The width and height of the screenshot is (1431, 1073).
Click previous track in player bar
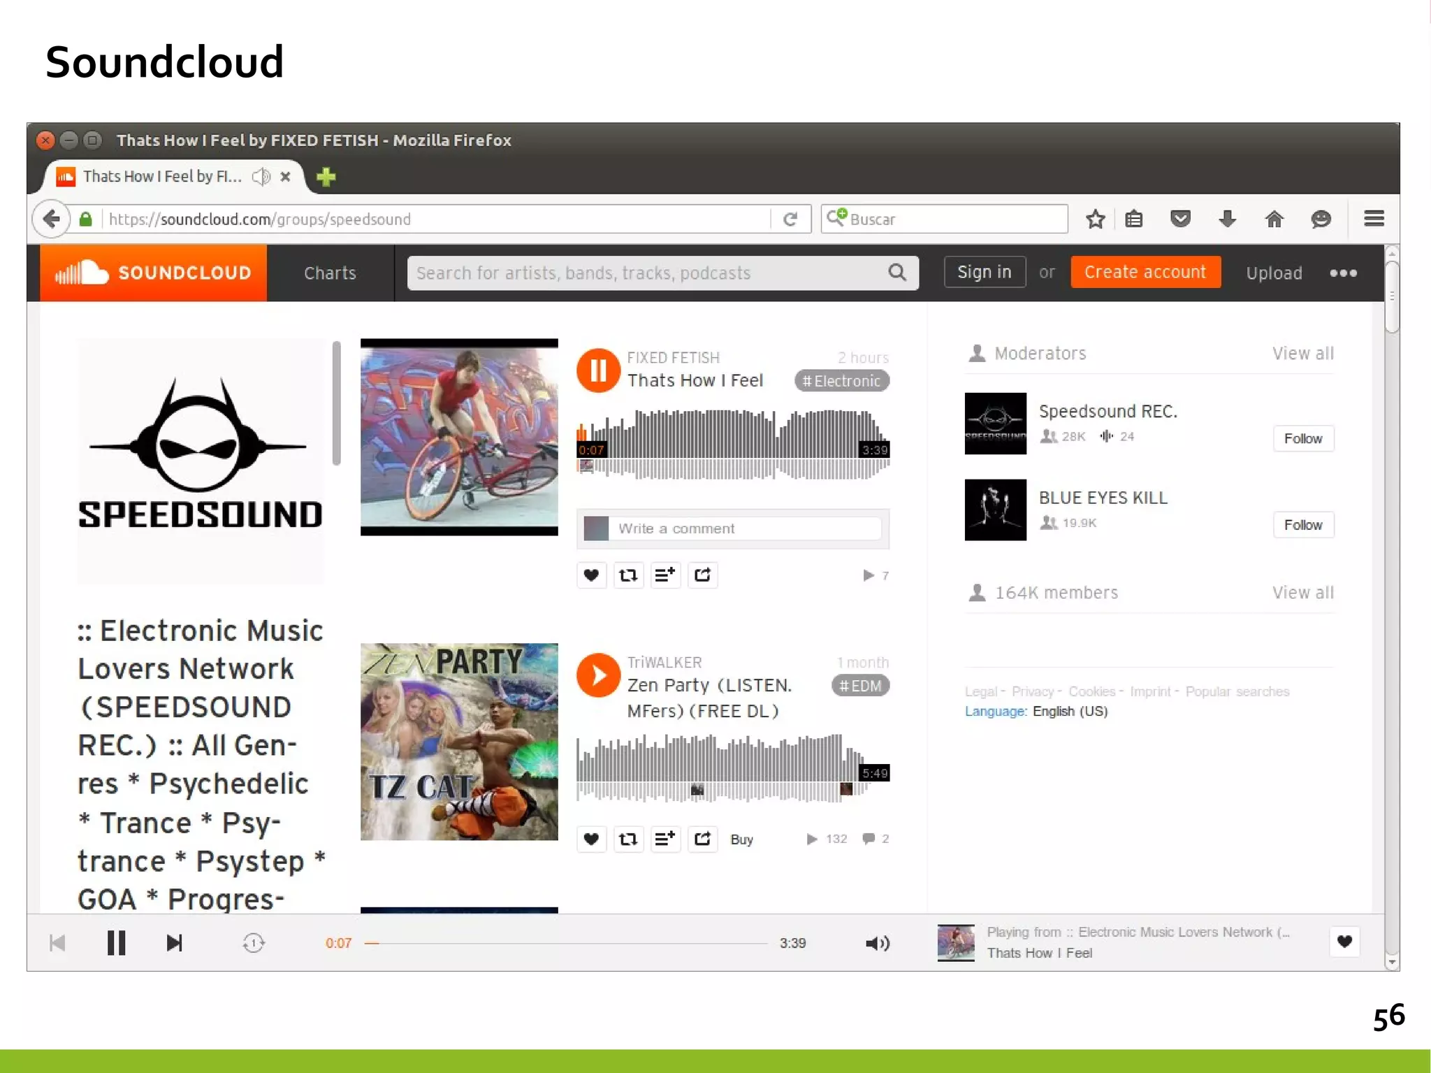click(x=57, y=943)
